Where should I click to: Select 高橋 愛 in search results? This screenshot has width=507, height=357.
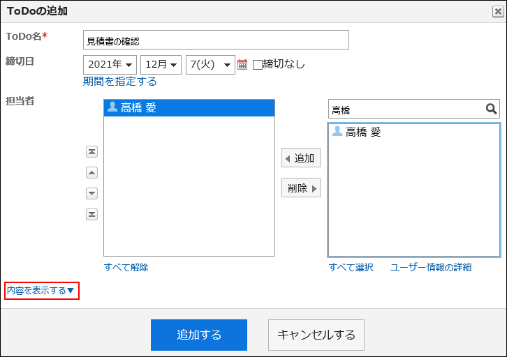coord(414,132)
